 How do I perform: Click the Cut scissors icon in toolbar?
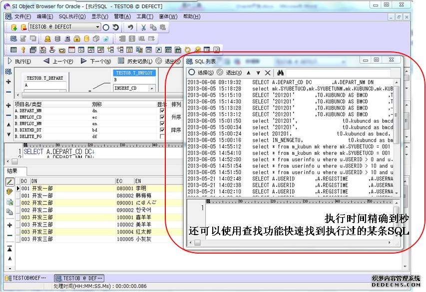[143, 27]
